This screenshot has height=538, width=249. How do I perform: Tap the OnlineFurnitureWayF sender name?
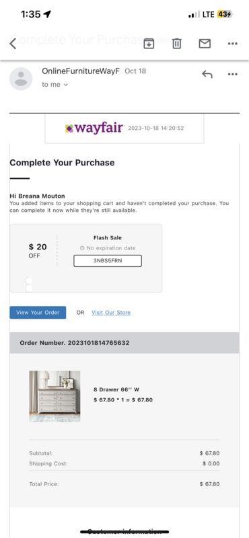click(x=81, y=71)
